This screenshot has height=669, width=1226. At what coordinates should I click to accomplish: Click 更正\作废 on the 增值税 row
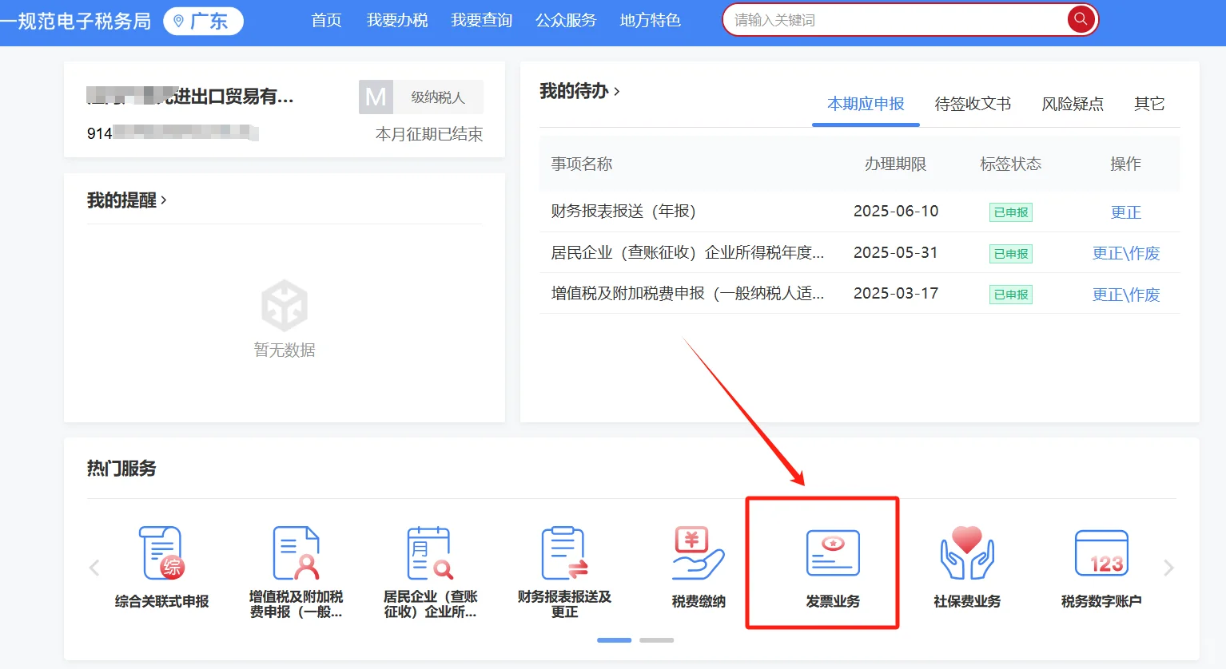[x=1126, y=294]
